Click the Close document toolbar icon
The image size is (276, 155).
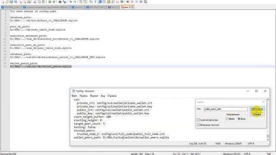click(x=20, y=2)
